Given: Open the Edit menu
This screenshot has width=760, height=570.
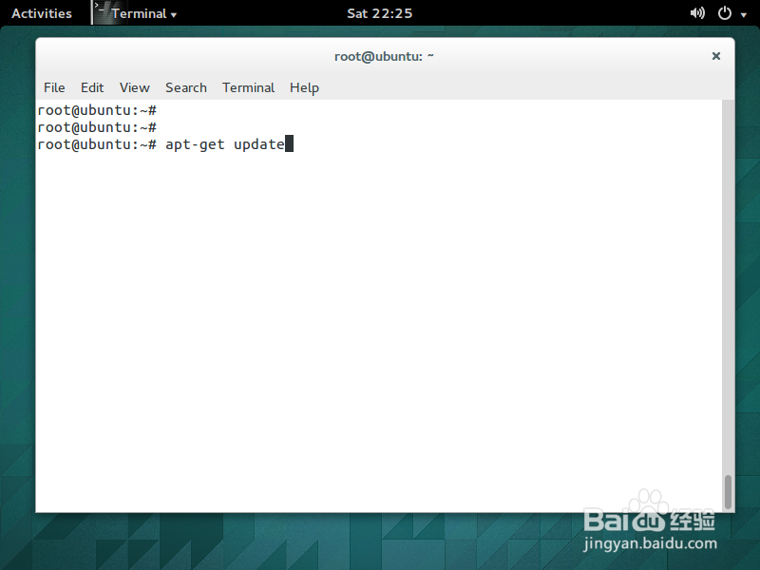Looking at the screenshot, I should (91, 87).
